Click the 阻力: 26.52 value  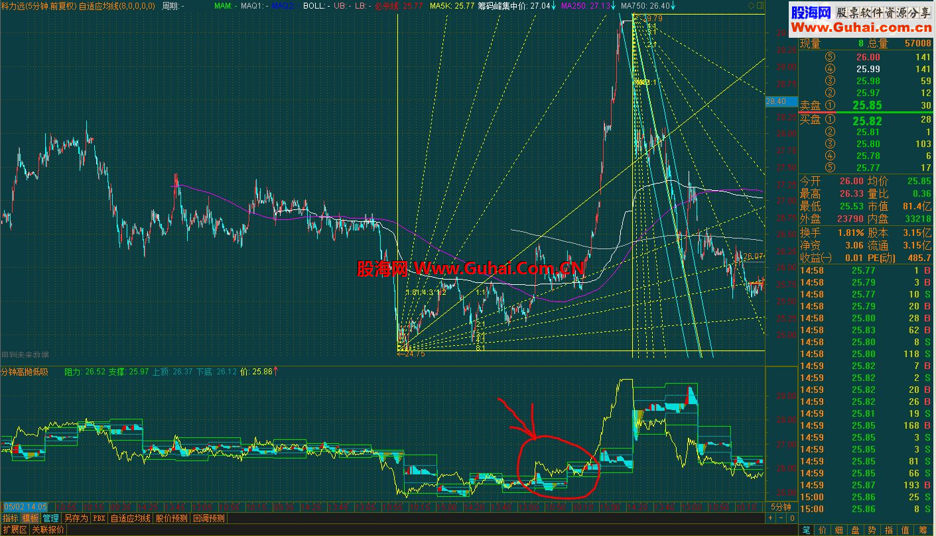point(85,372)
